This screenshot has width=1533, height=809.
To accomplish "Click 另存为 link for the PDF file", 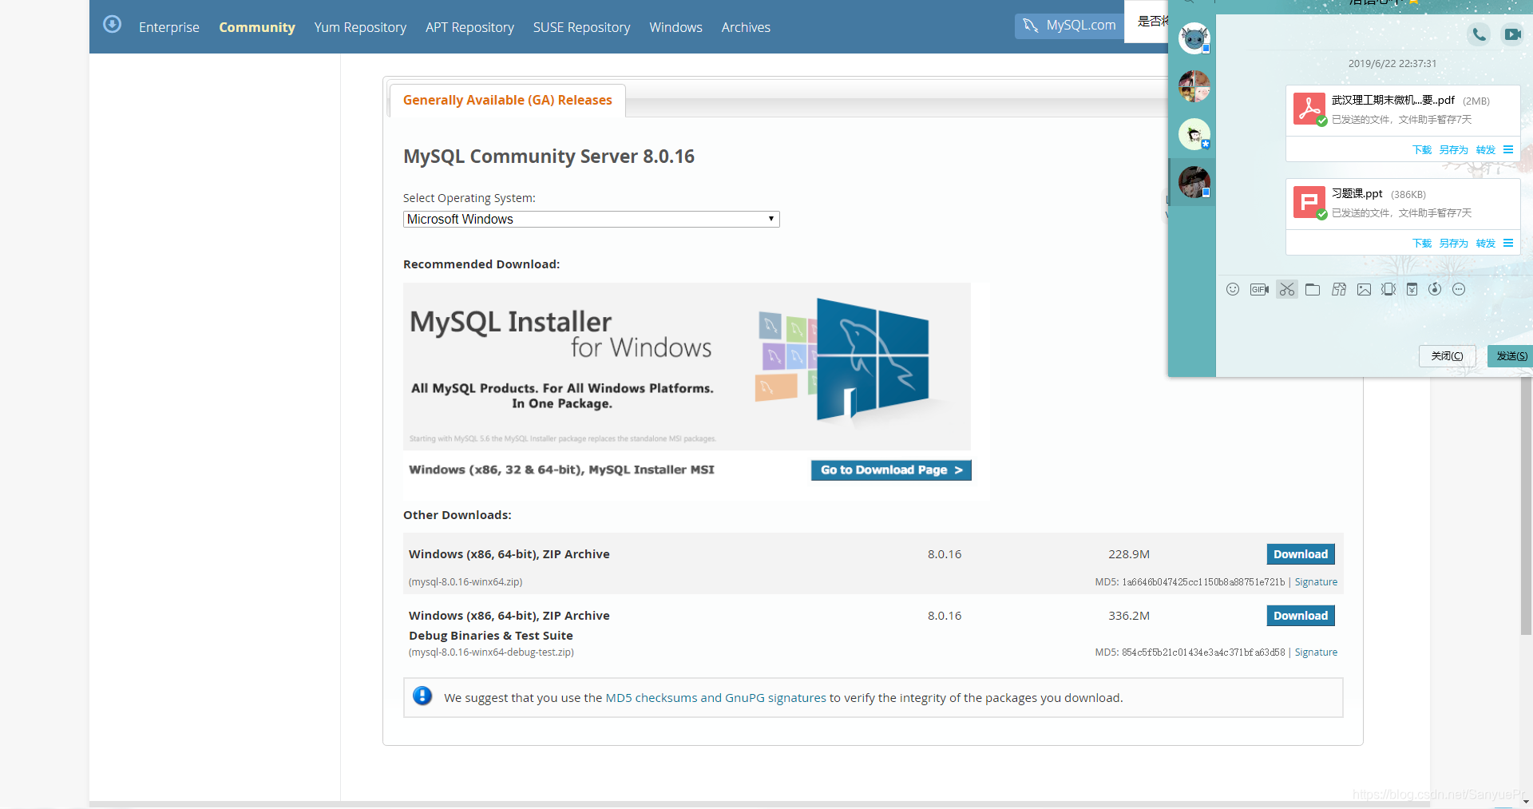I will [x=1453, y=150].
